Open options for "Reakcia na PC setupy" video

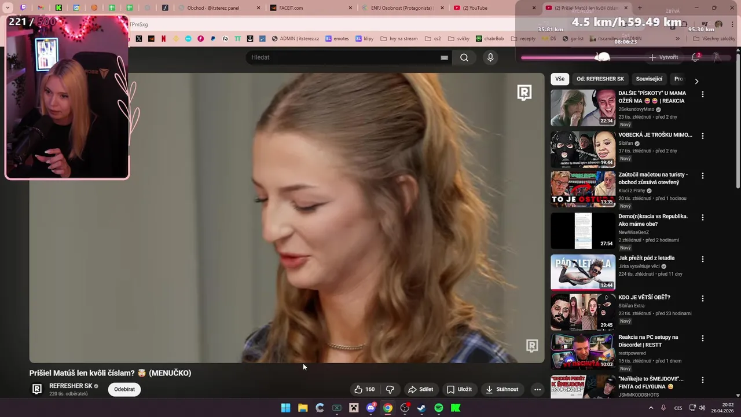[x=703, y=338]
